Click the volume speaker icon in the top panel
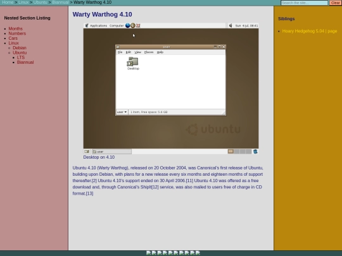 tap(231, 26)
